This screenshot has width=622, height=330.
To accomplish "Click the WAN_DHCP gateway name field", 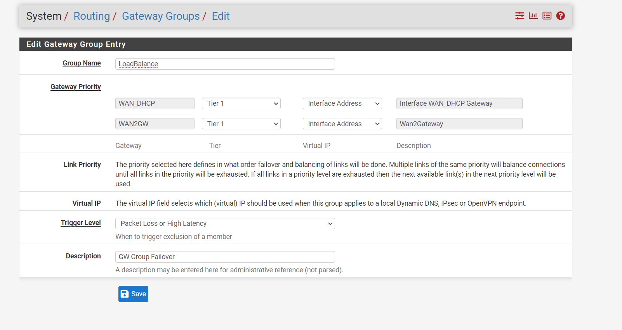I will (x=155, y=103).
